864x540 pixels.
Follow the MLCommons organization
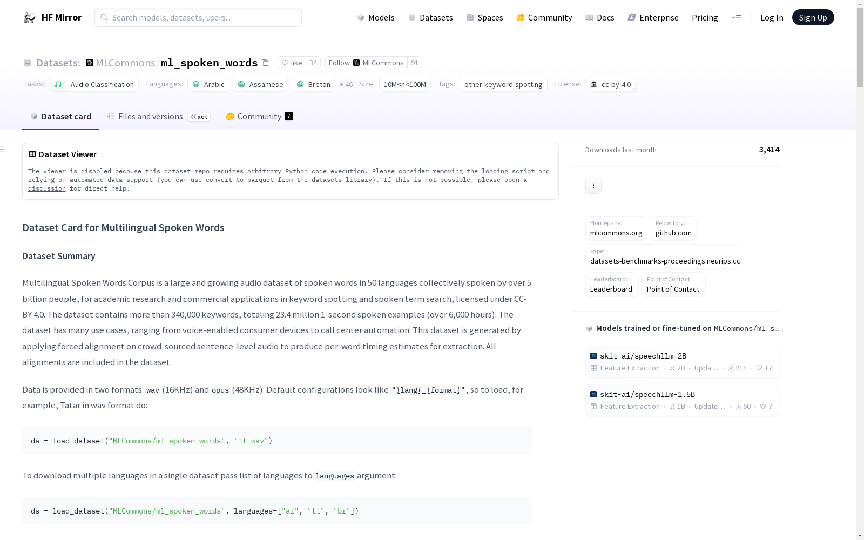click(x=366, y=63)
